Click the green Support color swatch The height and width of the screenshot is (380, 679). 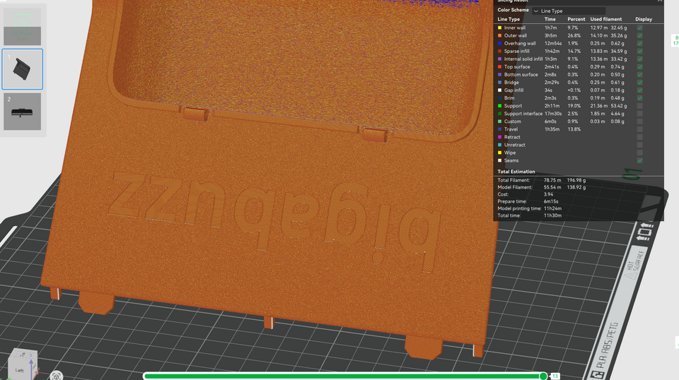500,106
